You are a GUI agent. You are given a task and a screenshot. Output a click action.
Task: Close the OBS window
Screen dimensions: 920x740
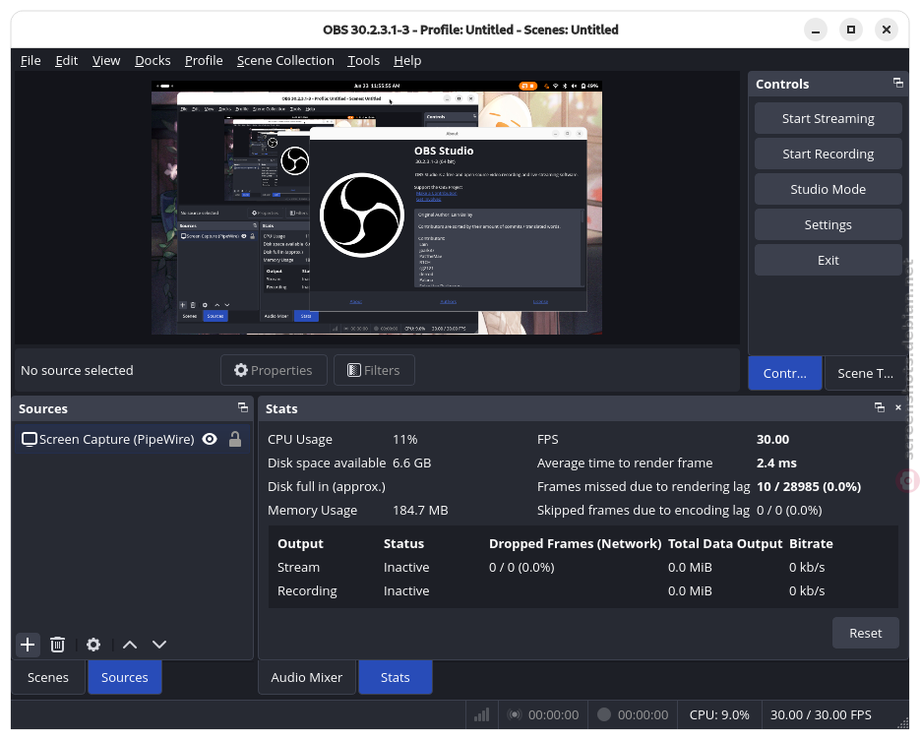887,30
